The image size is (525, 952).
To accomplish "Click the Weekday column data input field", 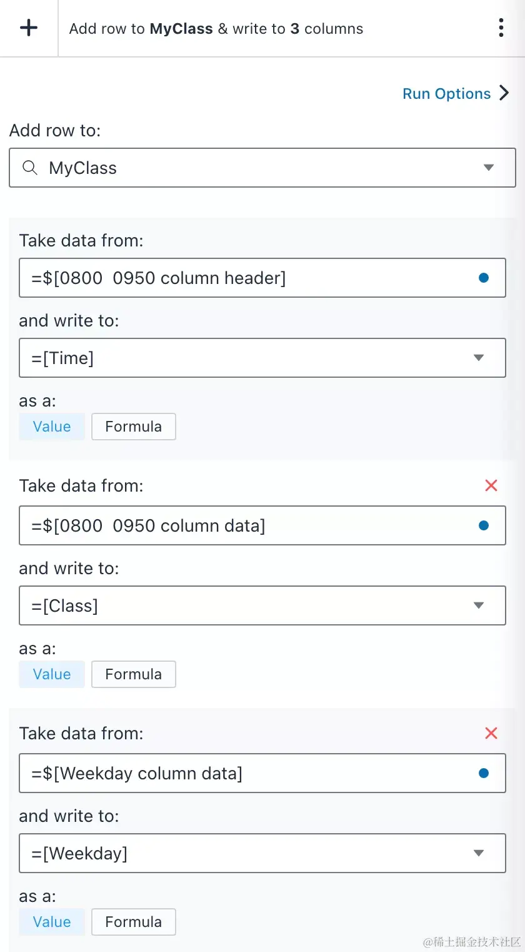I will (x=250, y=773).
